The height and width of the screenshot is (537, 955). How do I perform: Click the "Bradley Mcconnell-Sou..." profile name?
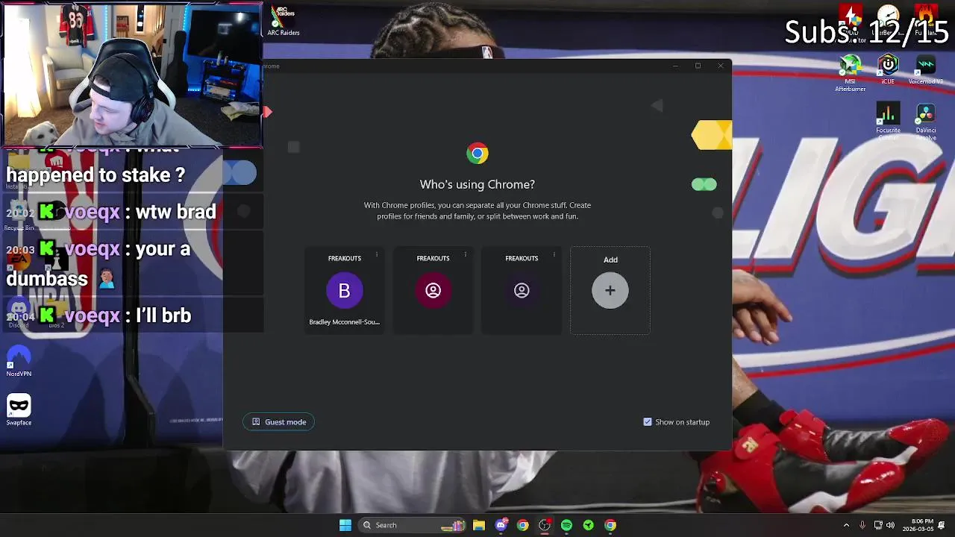345,322
